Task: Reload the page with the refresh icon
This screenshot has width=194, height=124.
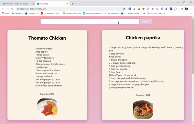Action: click(x=12, y=9)
